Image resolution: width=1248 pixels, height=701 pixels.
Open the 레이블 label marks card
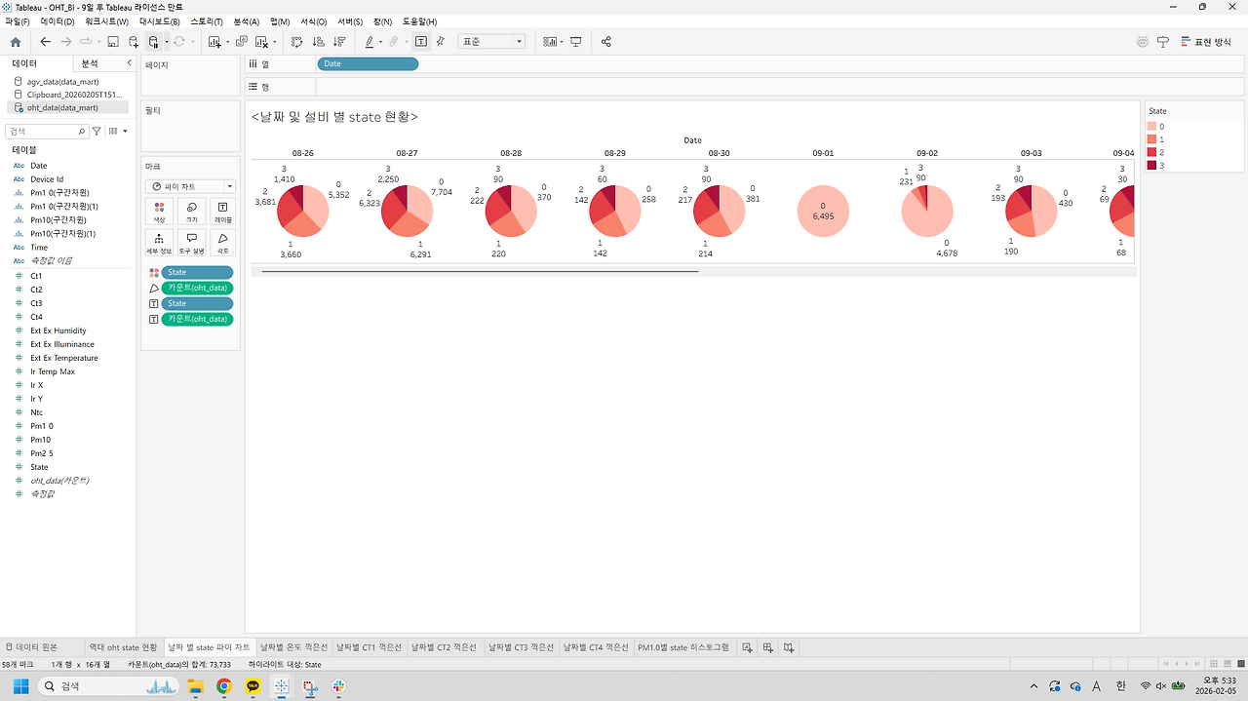[223, 212]
